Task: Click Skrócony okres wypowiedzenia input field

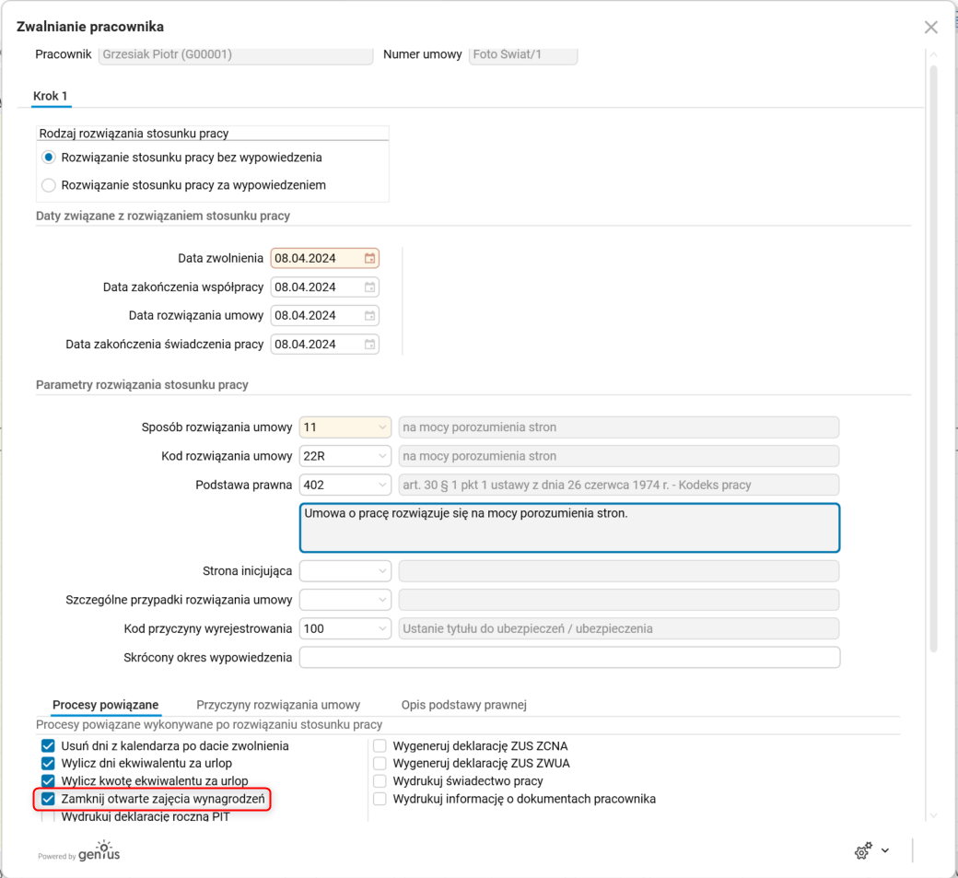Action: coord(568,657)
